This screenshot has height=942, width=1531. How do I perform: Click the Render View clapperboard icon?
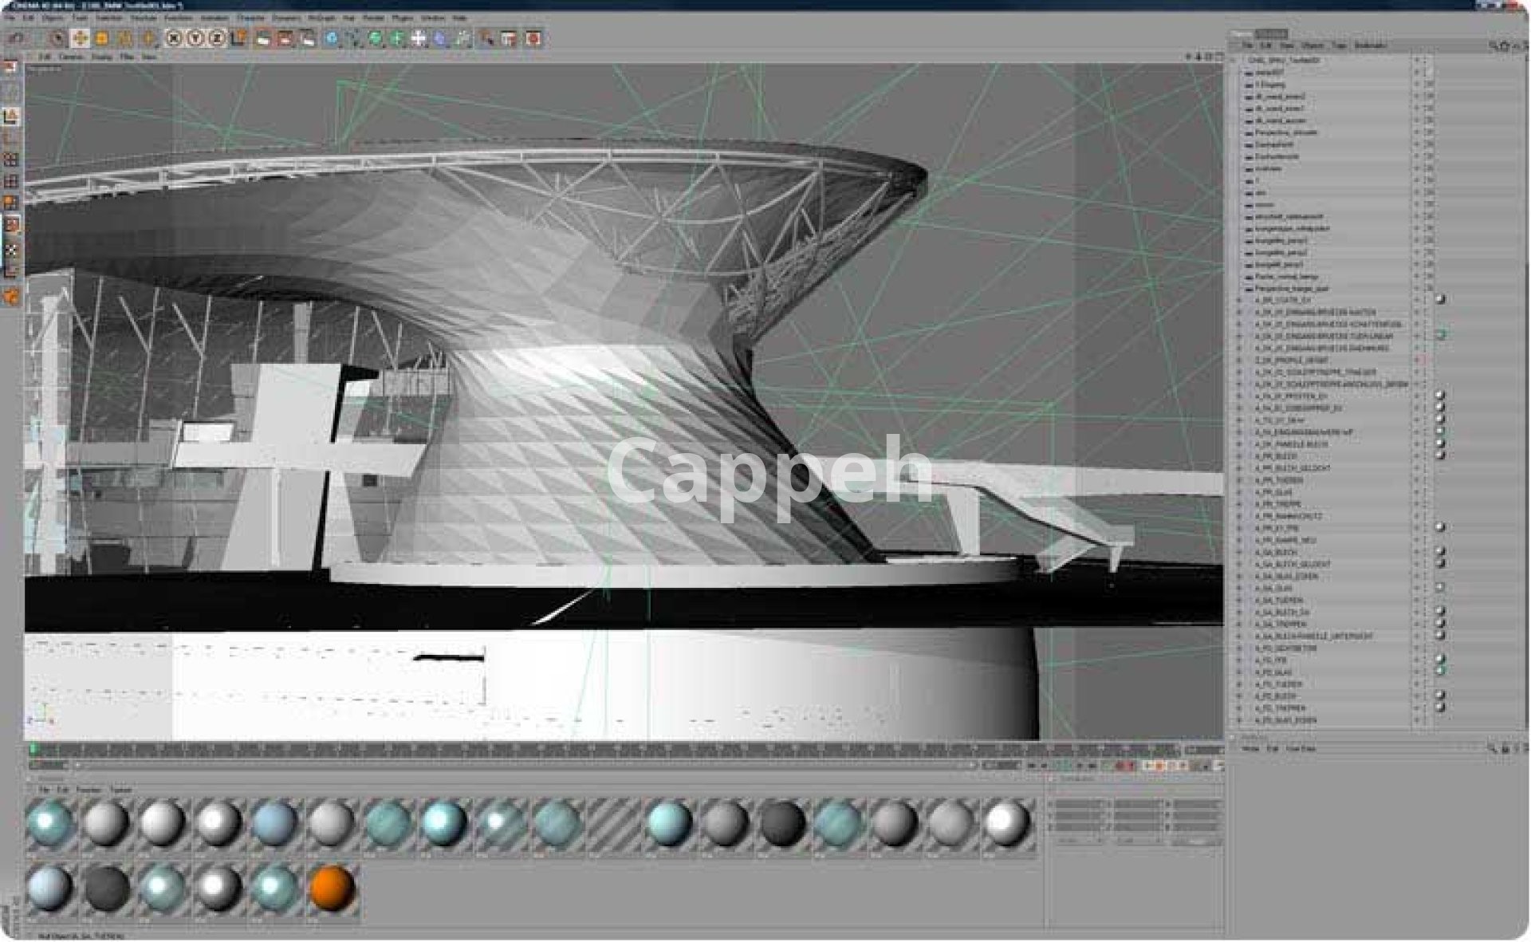[x=263, y=37]
